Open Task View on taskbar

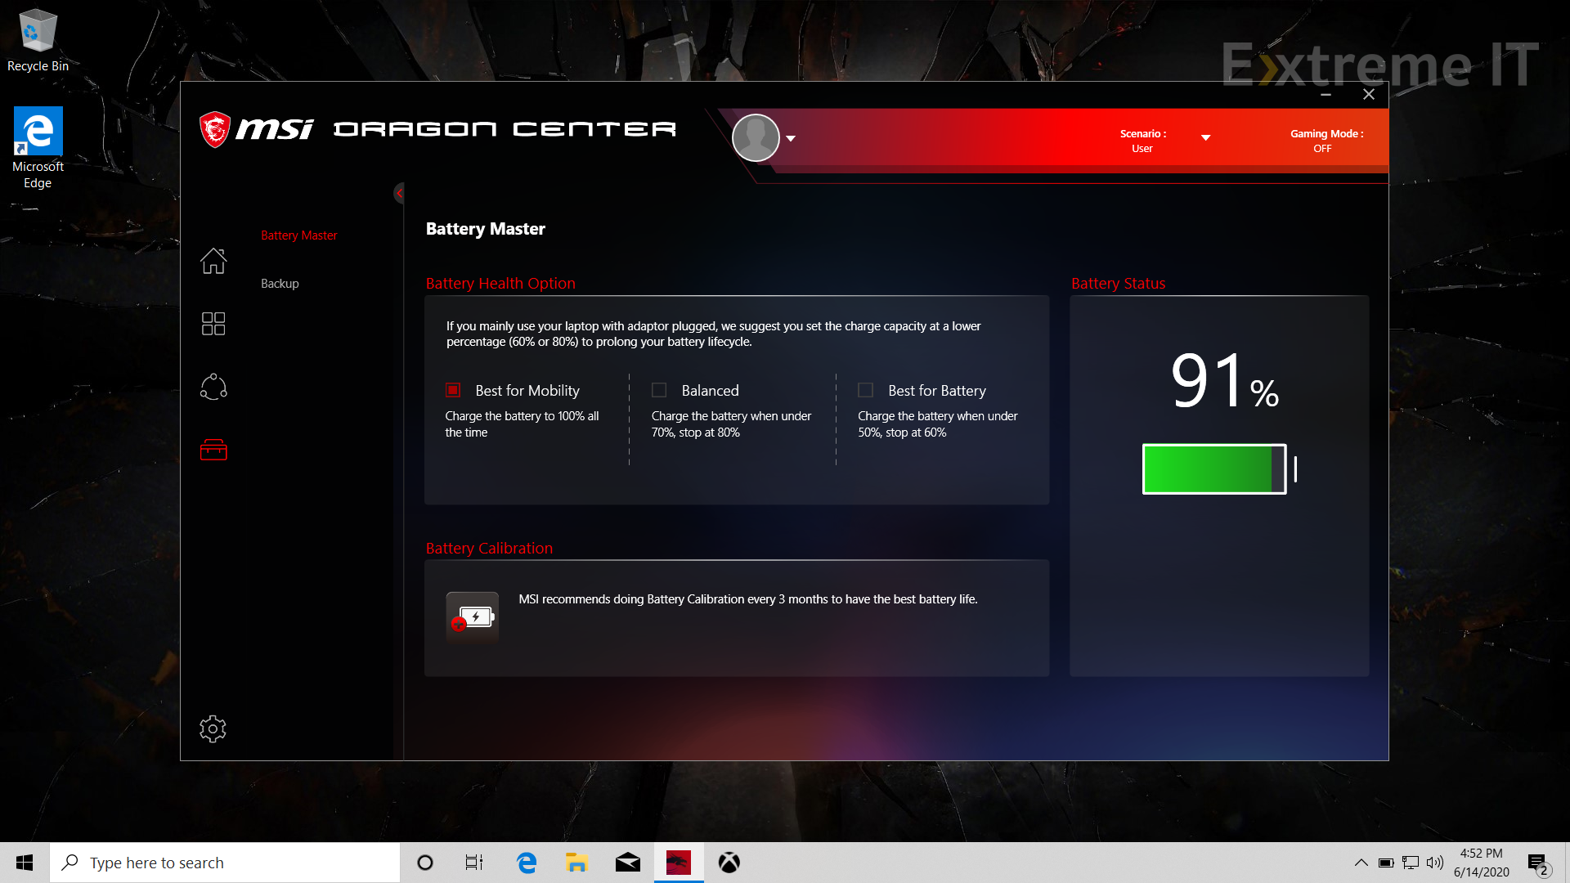coord(474,863)
